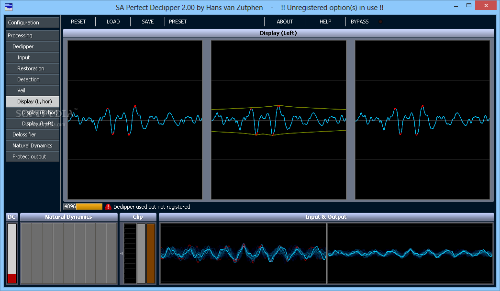Image resolution: width=500 pixels, height=291 pixels.
Task: Open the ABOUT dialog
Action: (x=285, y=22)
